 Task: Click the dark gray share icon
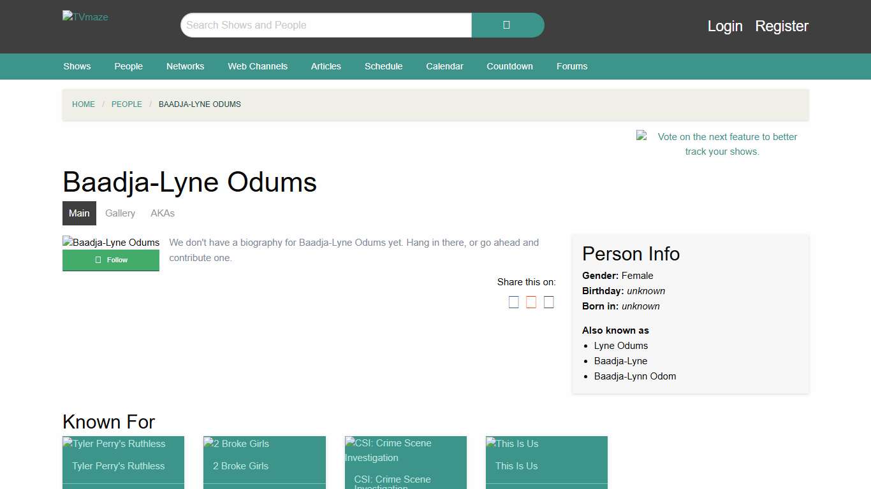(x=548, y=302)
